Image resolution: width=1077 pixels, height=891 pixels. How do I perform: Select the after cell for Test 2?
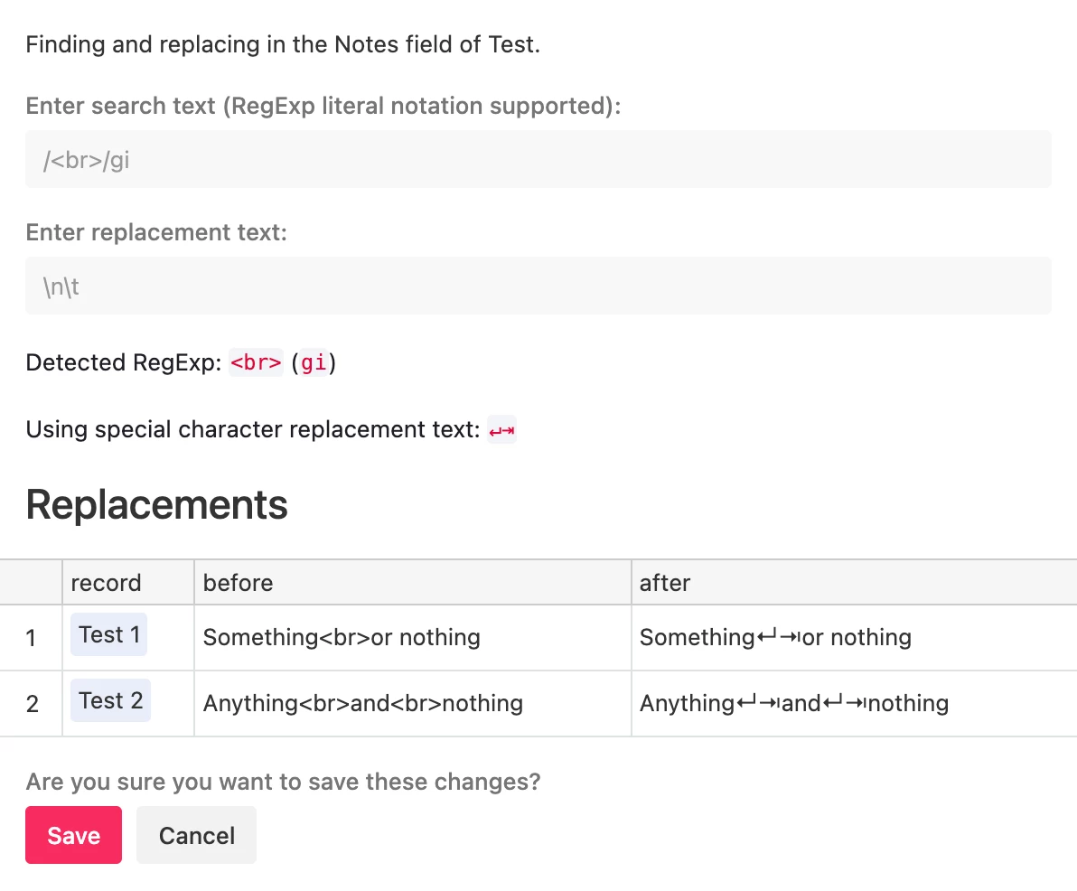[794, 704]
